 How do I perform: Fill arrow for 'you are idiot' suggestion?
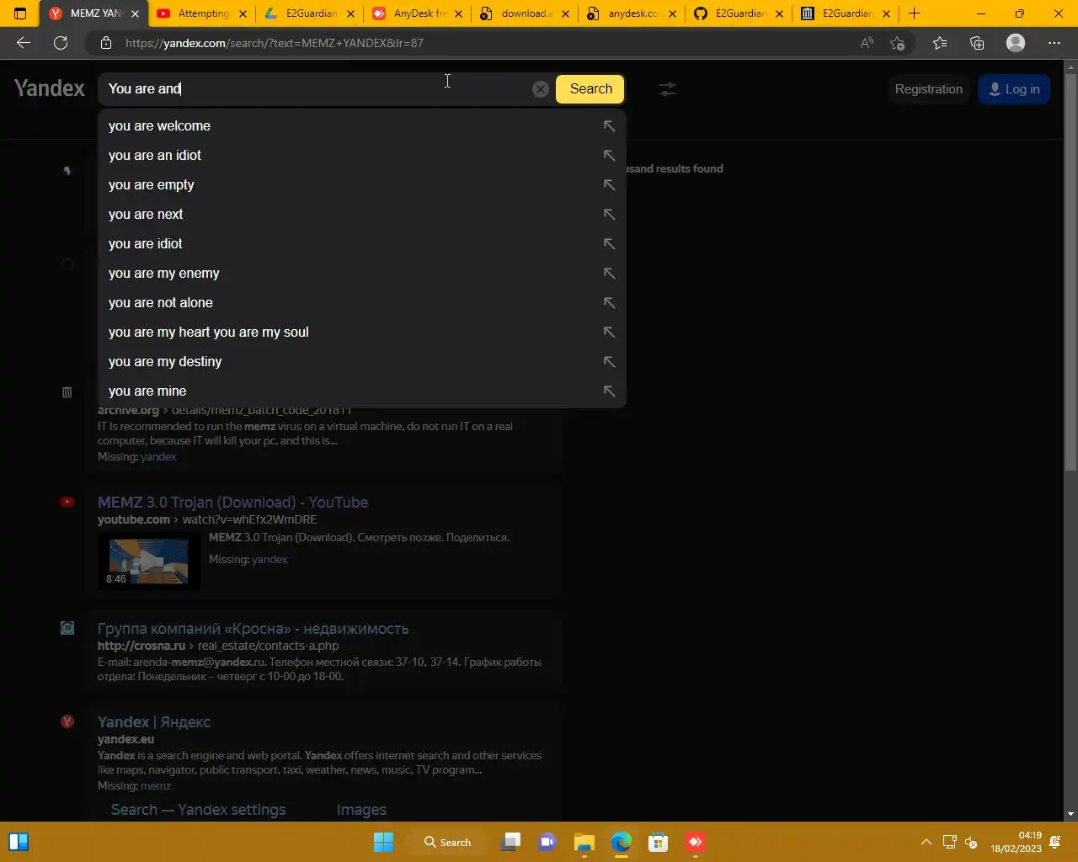(x=609, y=244)
